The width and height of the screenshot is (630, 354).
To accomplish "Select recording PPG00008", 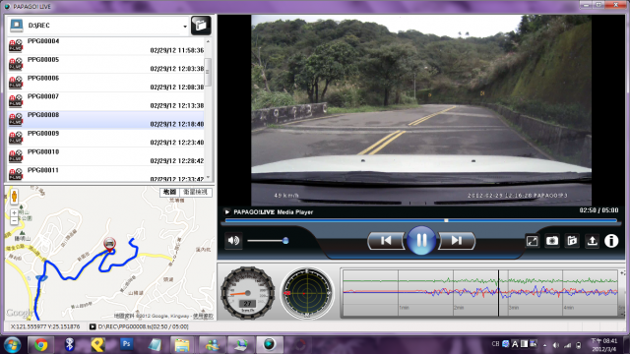I will coord(105,120).
